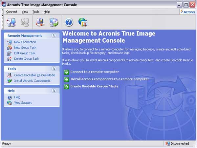Close the Management Console window

coord(192,5)
